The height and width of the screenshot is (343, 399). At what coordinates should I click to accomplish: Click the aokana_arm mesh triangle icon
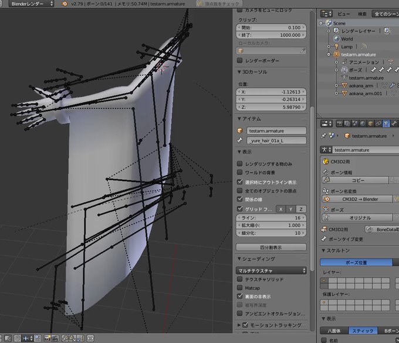(x=344, y=86)
